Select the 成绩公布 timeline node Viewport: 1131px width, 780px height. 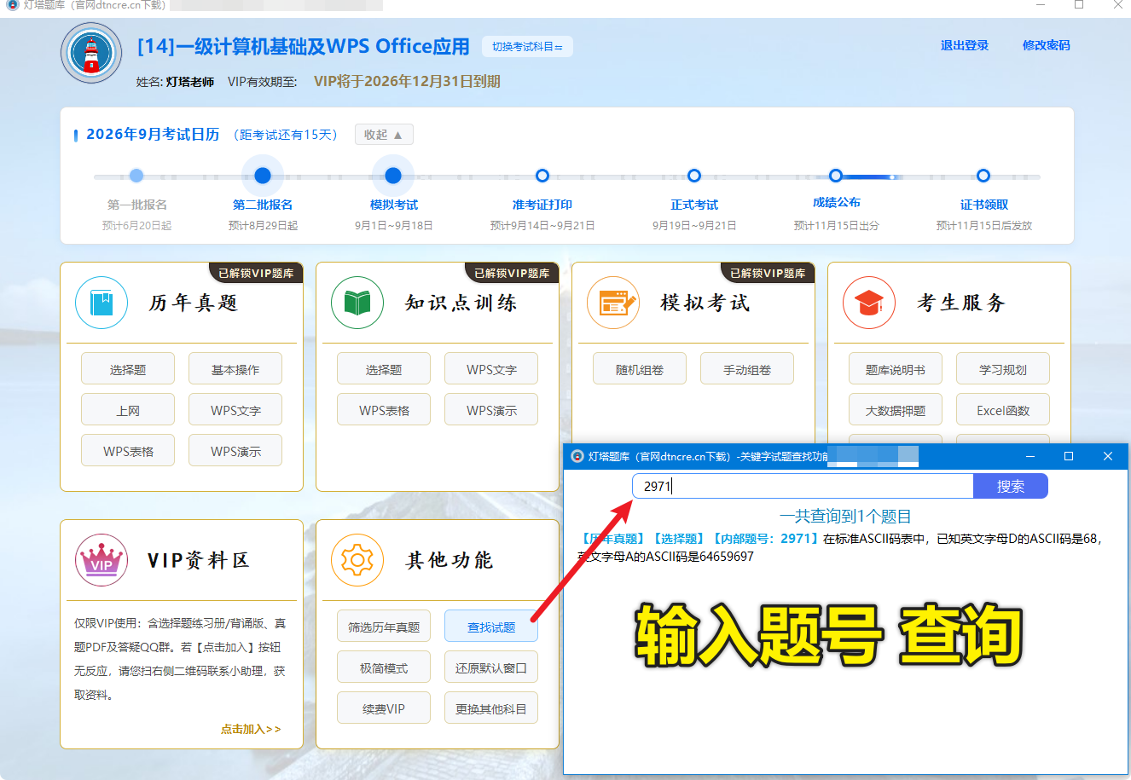point(836,176)
